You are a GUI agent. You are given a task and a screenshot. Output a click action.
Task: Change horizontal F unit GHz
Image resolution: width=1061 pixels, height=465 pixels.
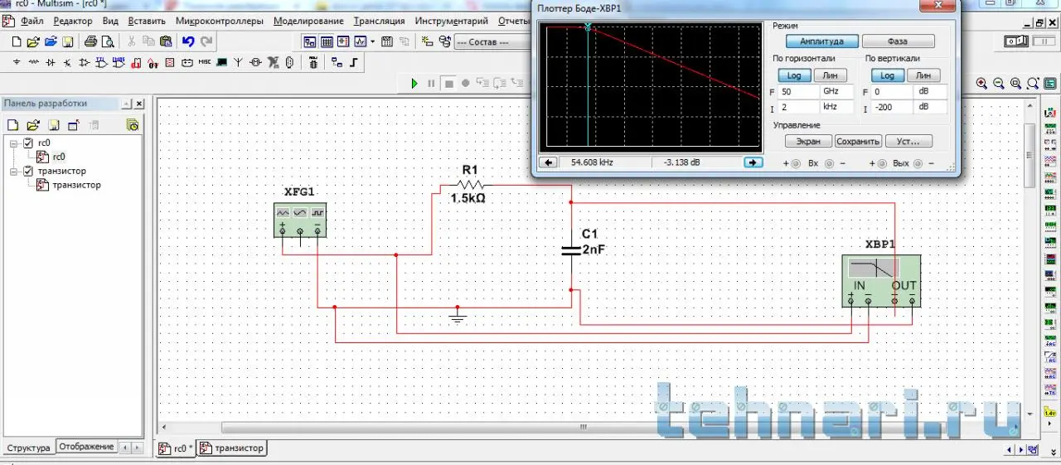click(x=836, y=91)
